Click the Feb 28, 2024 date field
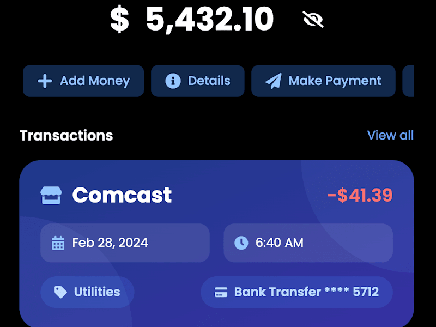This screenshot has height=327, width=436. (x=125, y=243)
